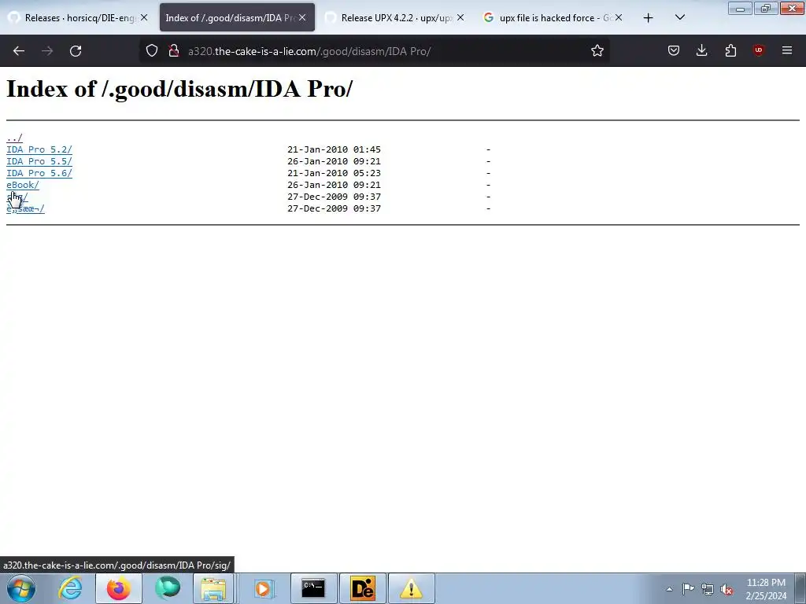
Task: Bookmark this page with the star
Action: (x=597, y=50)
